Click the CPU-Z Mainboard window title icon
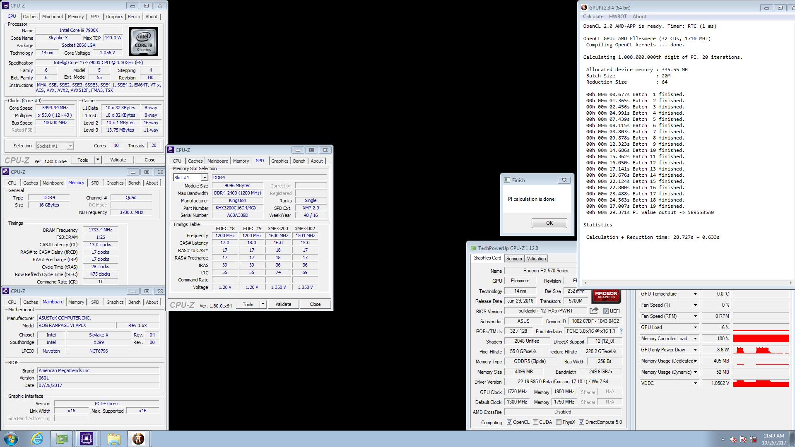795x447 pixels. click(6, 291)
